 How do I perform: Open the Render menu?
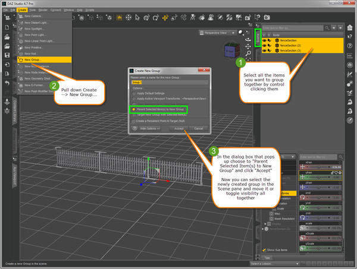tap(43, 10)
